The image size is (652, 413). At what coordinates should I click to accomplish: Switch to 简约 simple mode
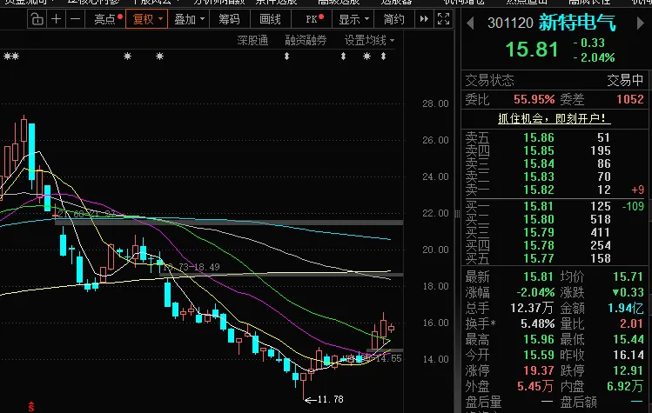(x=393, y=19)
